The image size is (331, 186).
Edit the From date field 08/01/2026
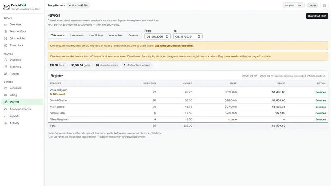pyautogui.click(x=158, y=36)
